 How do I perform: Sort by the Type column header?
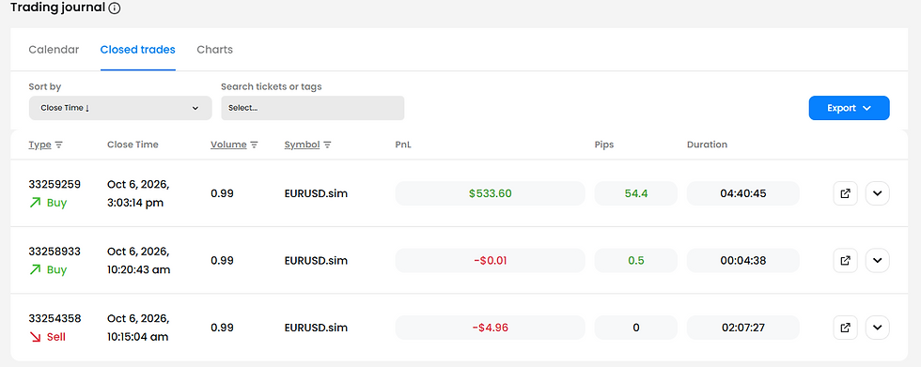(x=39, y=145)
